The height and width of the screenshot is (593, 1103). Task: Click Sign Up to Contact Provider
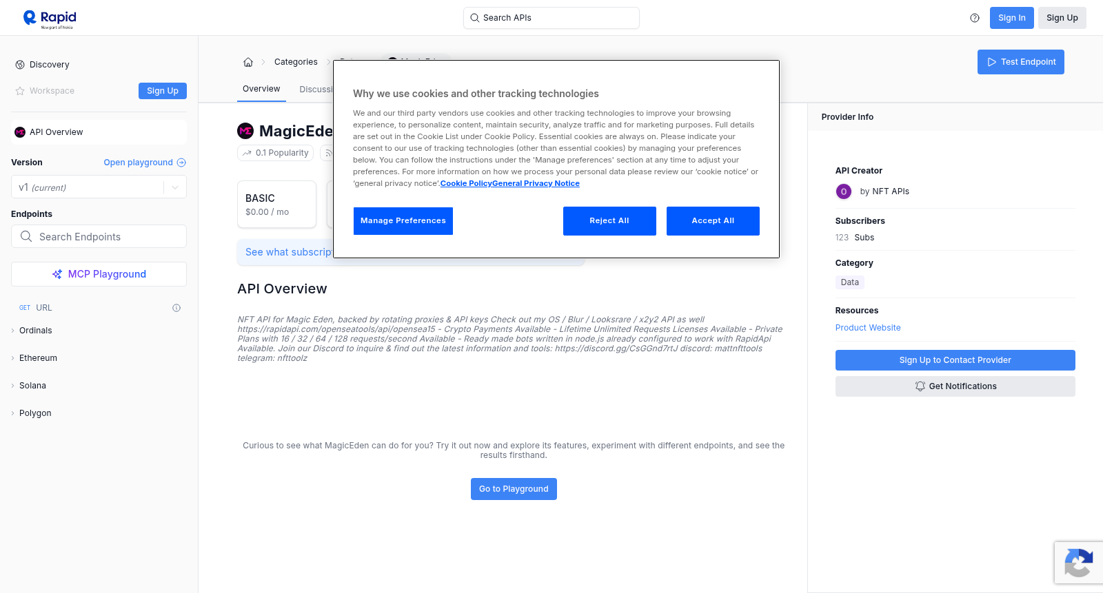(955, 360)
